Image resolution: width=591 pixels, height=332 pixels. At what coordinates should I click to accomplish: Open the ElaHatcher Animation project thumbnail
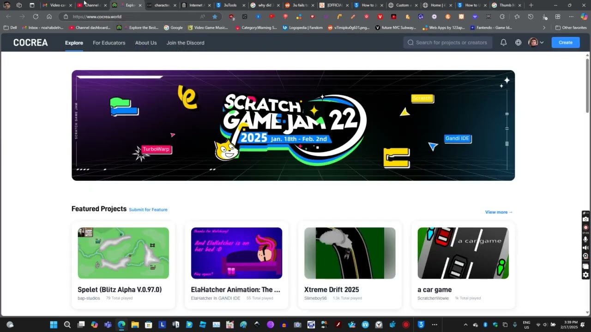236,253
